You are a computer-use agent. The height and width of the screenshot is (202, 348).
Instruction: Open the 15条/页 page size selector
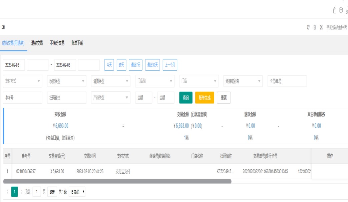tap(77, 192)
